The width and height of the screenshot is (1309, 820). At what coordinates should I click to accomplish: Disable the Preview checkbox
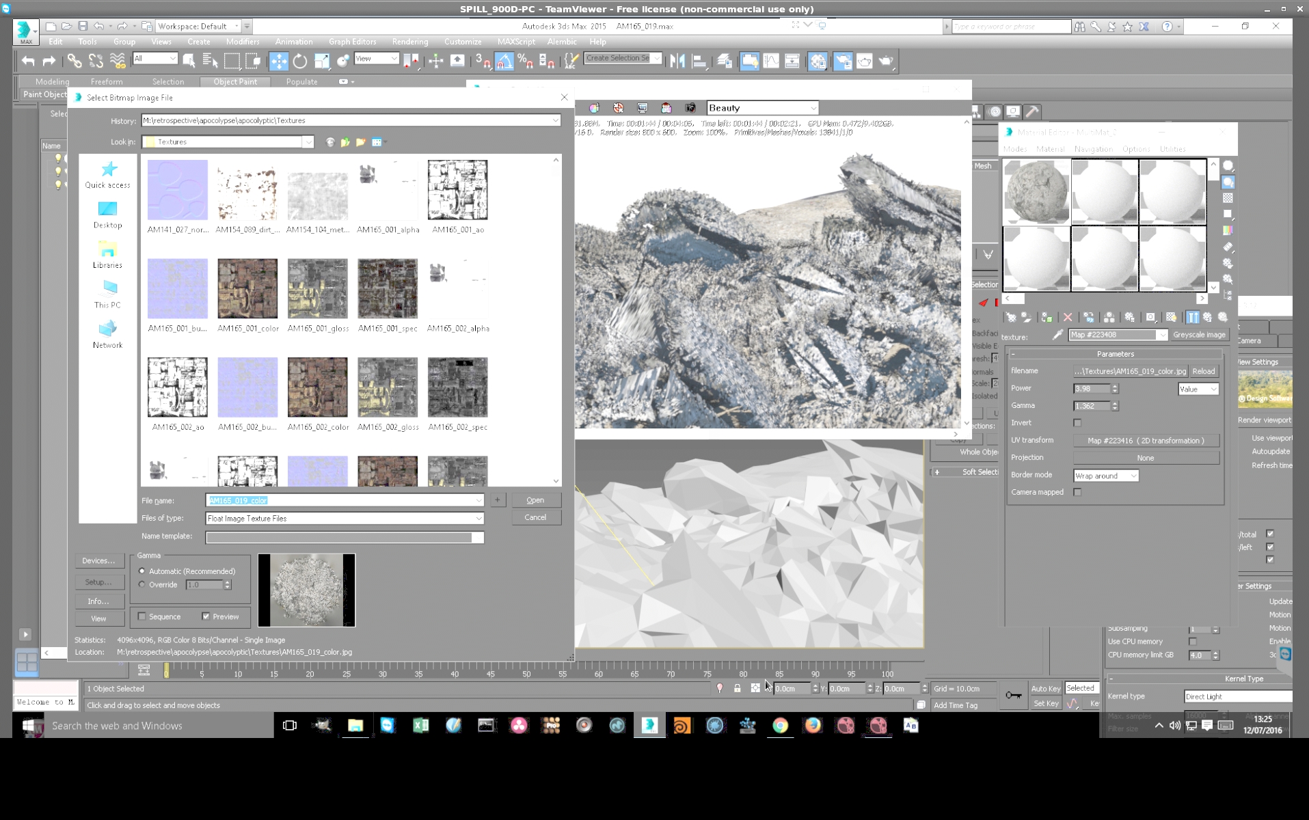(206, 616)
